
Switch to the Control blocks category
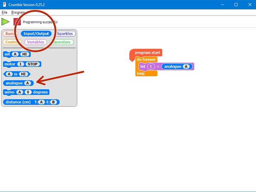(x=12, y=42)
